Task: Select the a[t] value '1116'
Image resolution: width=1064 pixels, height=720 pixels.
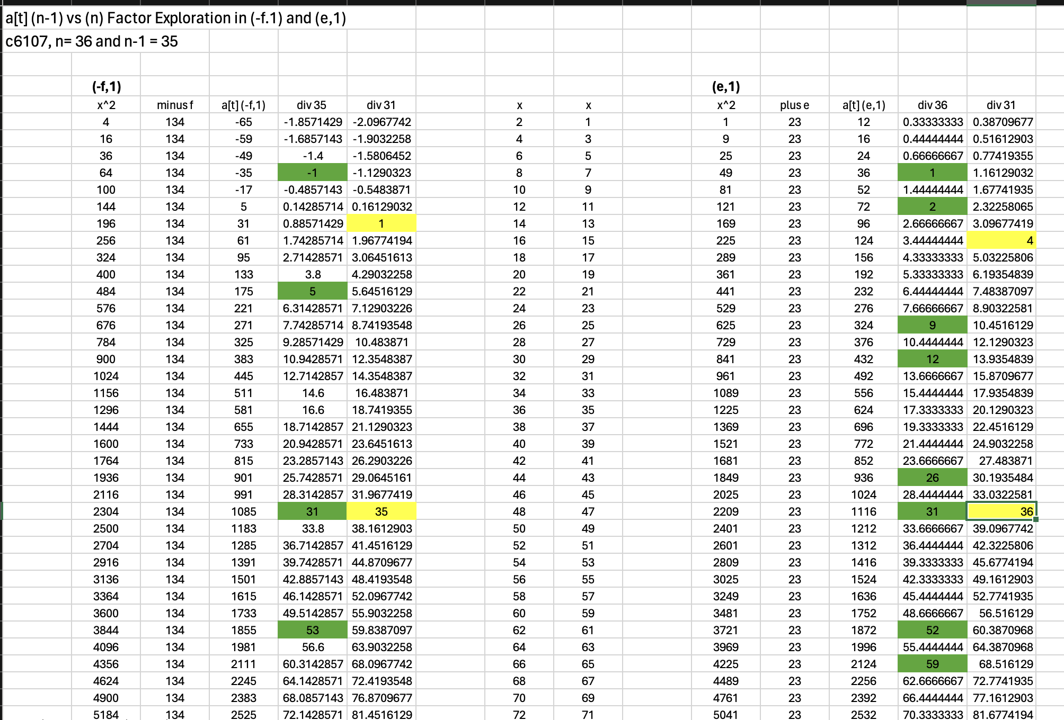Action: click(864, 511)
